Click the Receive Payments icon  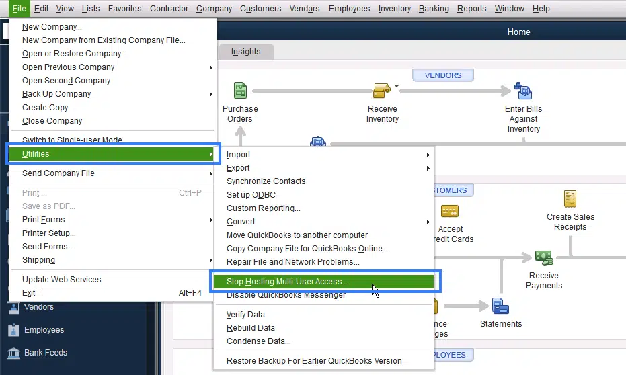click(543, 257)
